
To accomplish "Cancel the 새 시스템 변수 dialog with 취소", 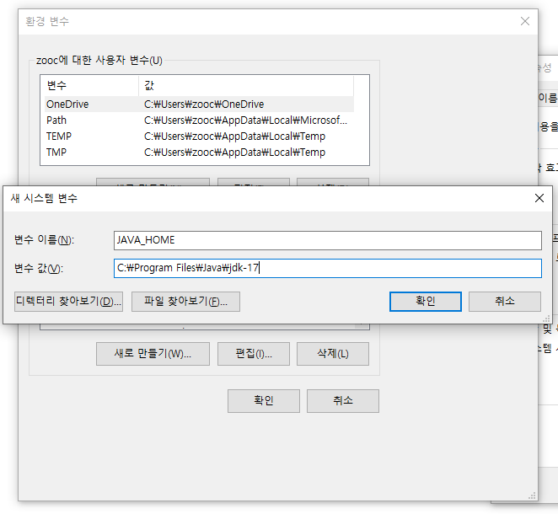I will click(x=505, y=302).
